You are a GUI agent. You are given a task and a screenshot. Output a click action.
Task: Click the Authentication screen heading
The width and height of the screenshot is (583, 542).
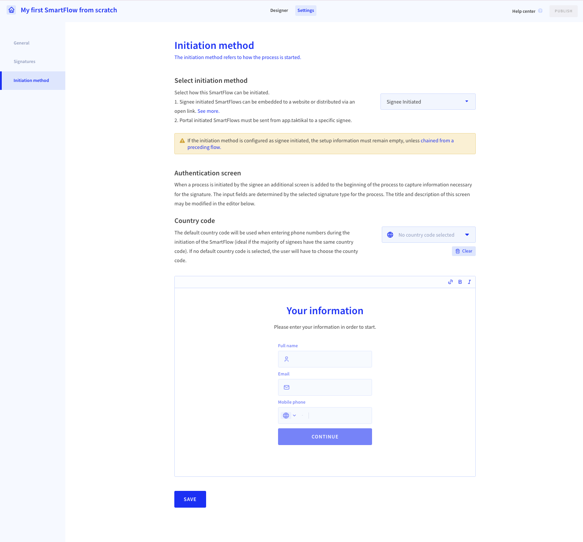207,173
